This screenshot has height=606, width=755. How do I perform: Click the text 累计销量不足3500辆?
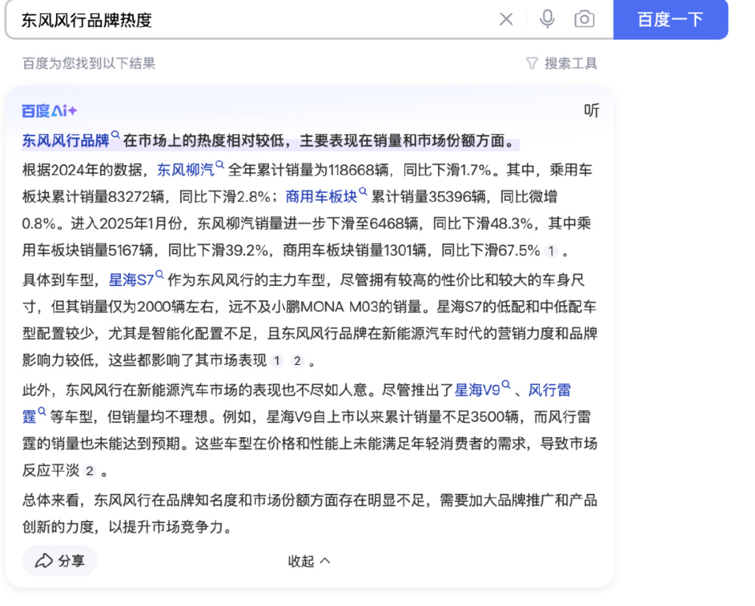tap(451, 417)
